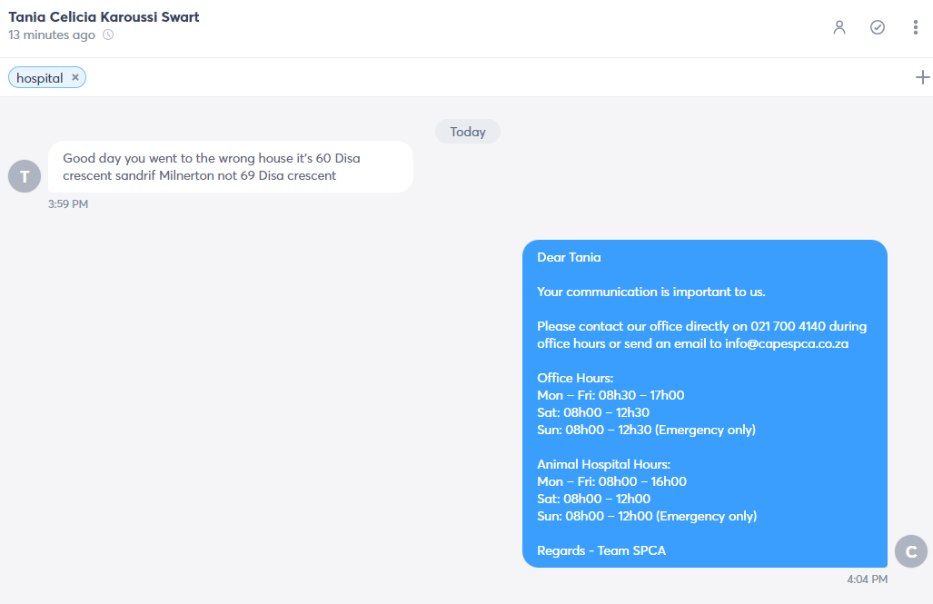The width and height of the screenshot is (933, 604).
Task: Click phone number 021 700 4140
Action: coord(788,326)
